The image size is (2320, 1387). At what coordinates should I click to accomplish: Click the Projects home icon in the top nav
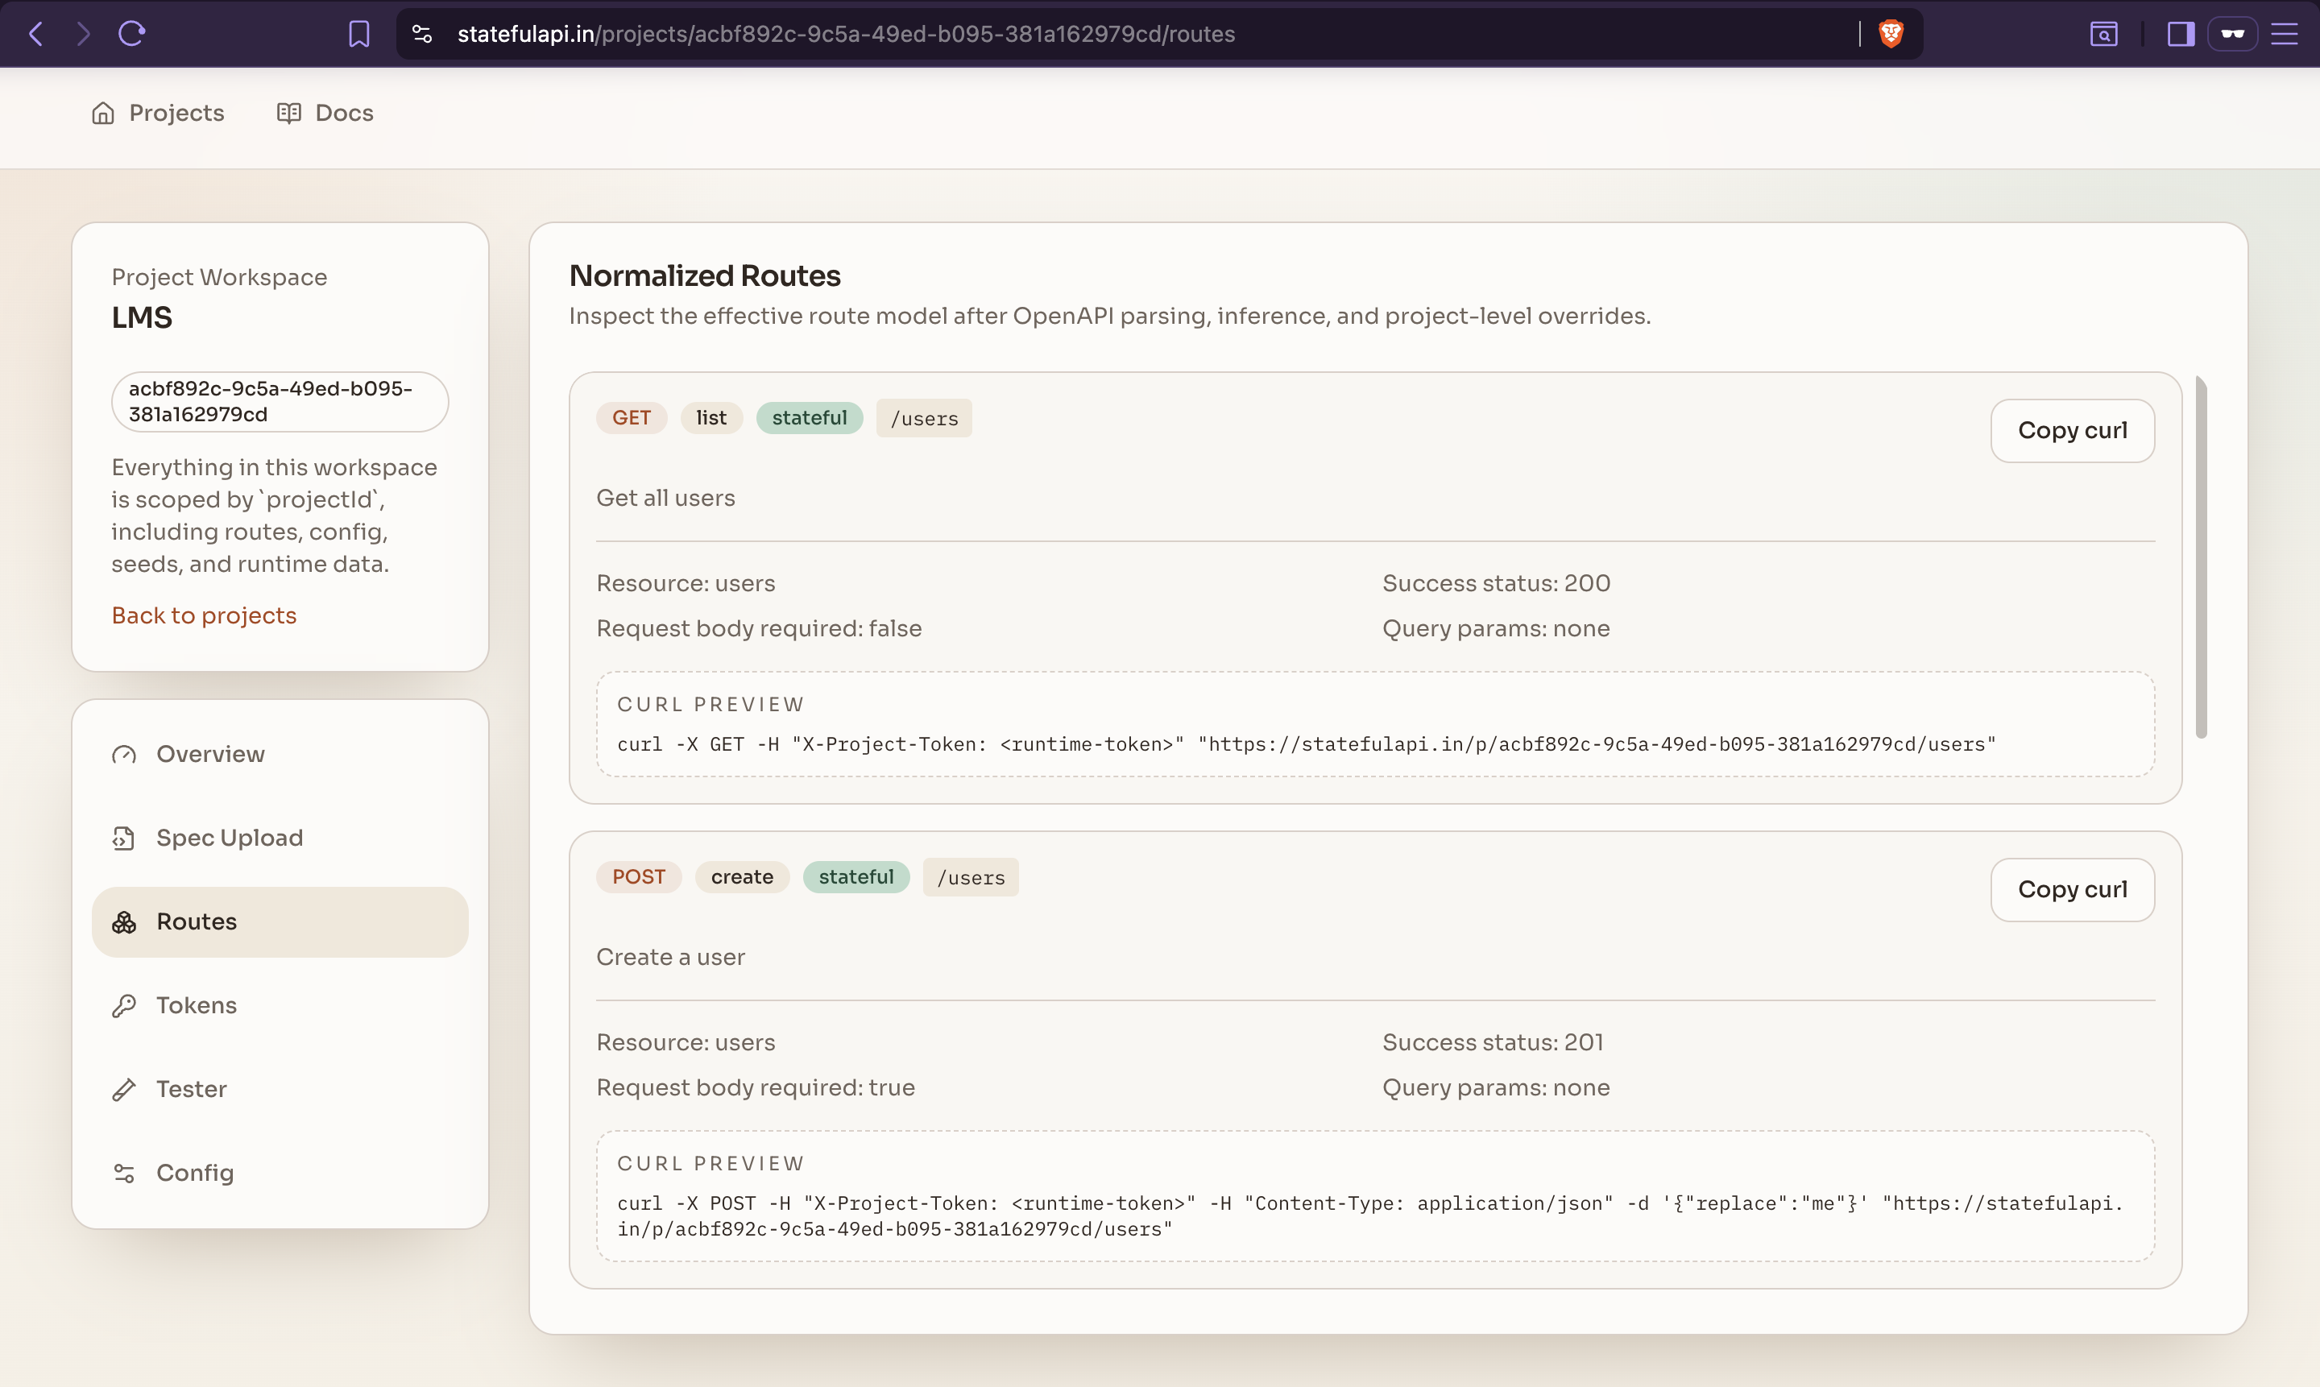(x=103, y=112)
